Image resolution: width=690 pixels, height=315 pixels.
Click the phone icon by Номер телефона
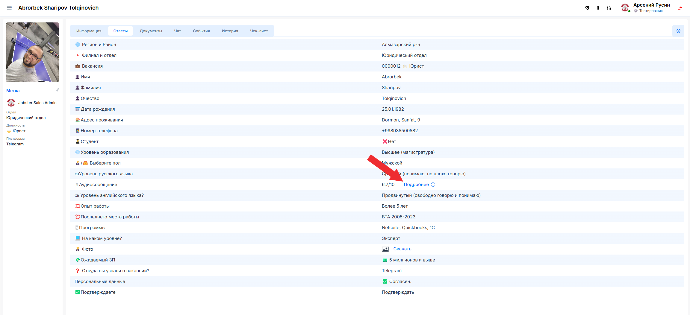[78, 131]
